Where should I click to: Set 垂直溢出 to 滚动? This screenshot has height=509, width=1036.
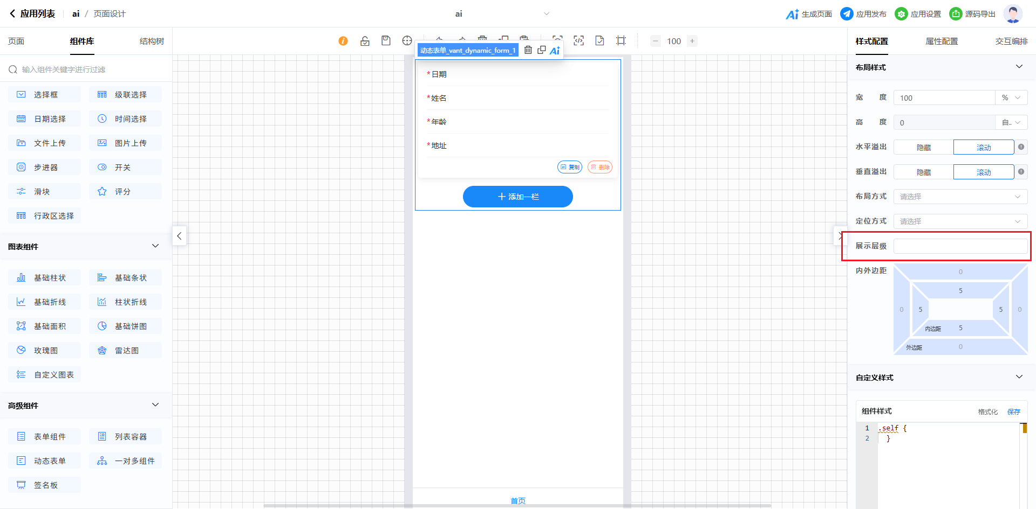983,172
